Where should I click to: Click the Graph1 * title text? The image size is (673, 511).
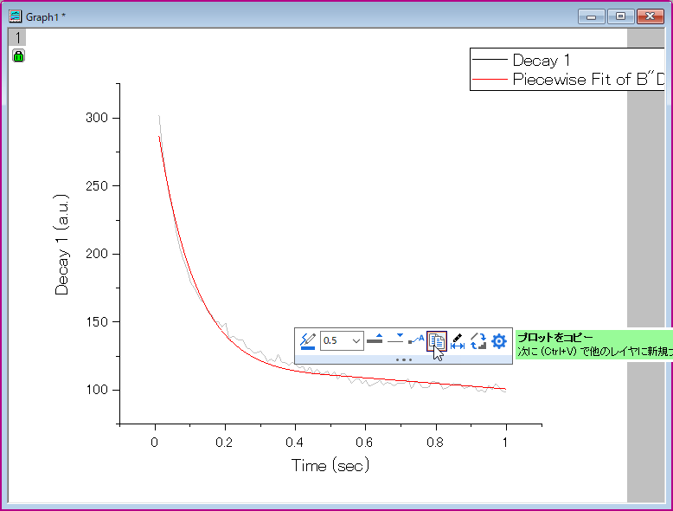pos(46,16)
